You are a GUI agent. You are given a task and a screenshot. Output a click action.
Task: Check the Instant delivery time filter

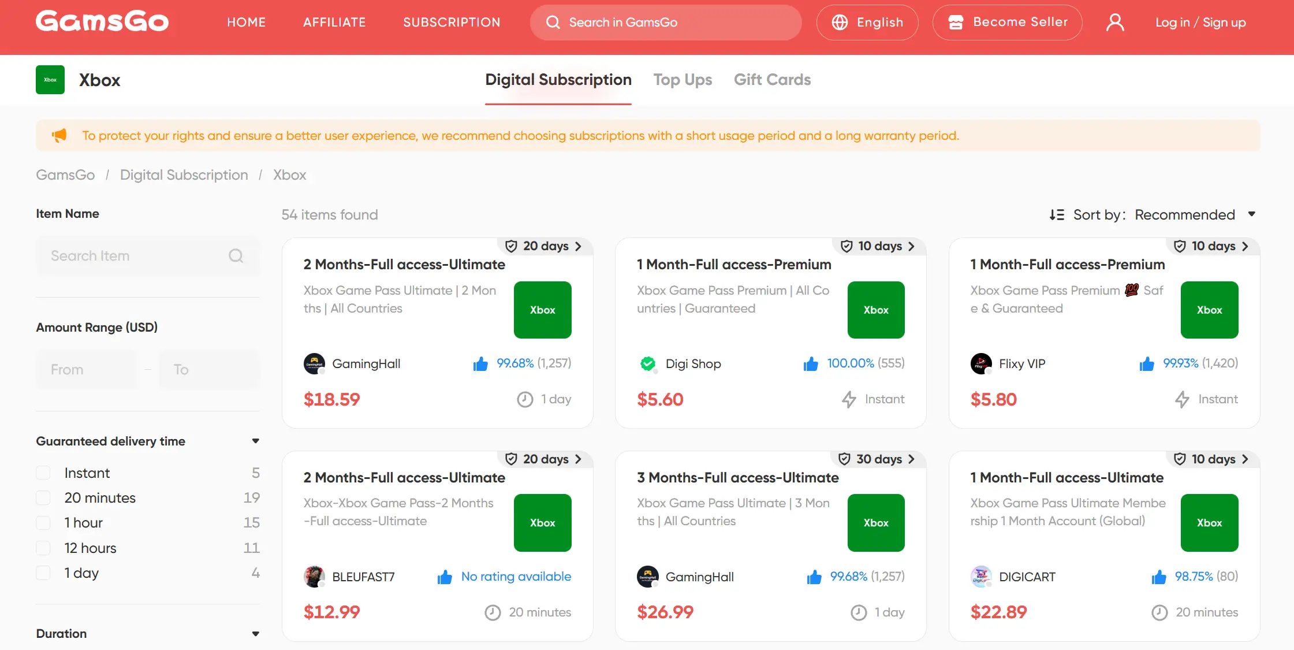pyautogui.click(x=43, y=473)
